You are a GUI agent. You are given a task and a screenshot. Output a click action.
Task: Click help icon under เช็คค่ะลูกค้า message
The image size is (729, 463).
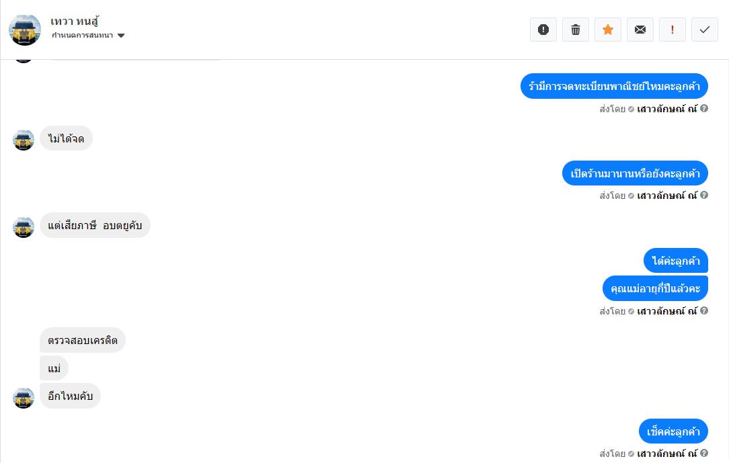coord(704,454)
